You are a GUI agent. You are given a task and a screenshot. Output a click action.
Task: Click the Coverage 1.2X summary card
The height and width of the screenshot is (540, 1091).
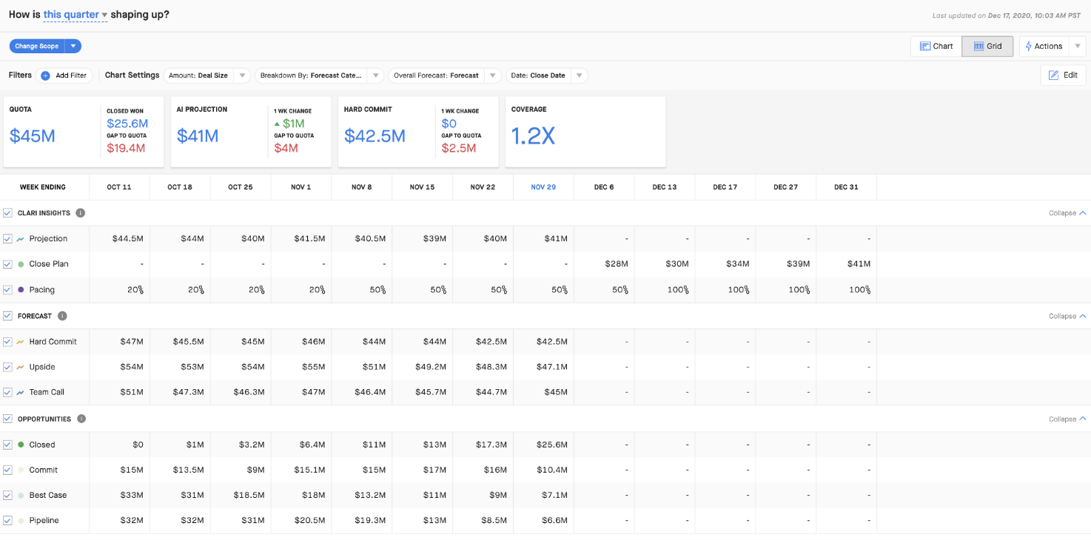tap(585, 132)
